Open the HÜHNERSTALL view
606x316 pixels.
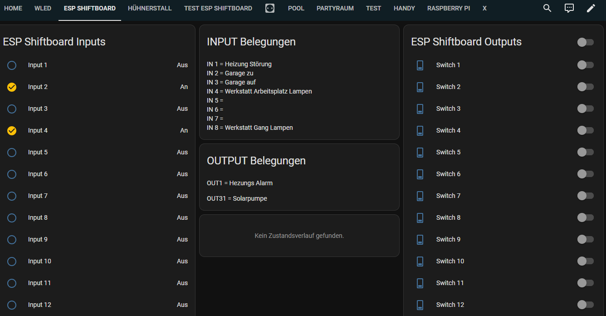coord(150,8)
